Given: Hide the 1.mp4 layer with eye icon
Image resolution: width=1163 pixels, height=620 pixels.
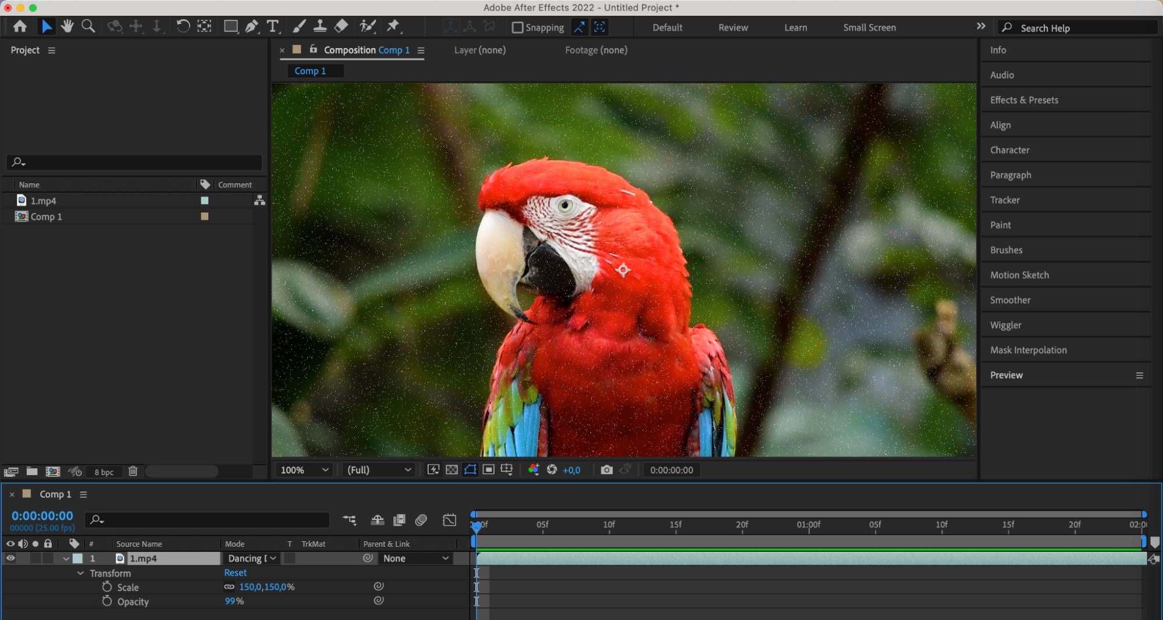Looking at the screenshot, I should pos(10,558).
